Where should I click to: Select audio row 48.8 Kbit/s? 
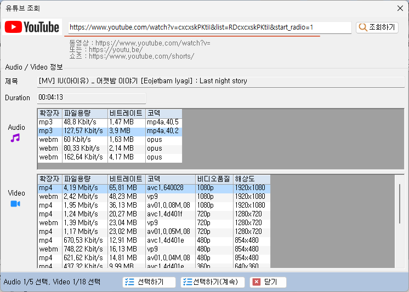(110, 122)
